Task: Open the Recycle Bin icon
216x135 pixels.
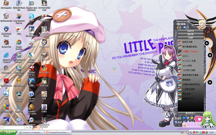Action: [6, 44]
